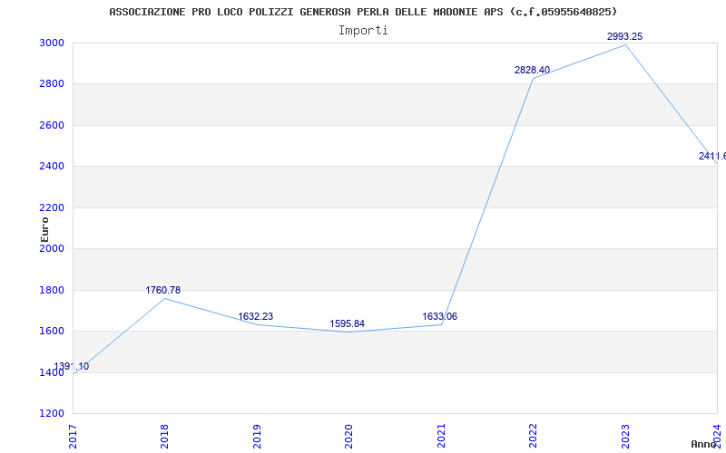Click the 1800 y-axis tick label
This screenshot has width=726, height=453.
[52, 290]
